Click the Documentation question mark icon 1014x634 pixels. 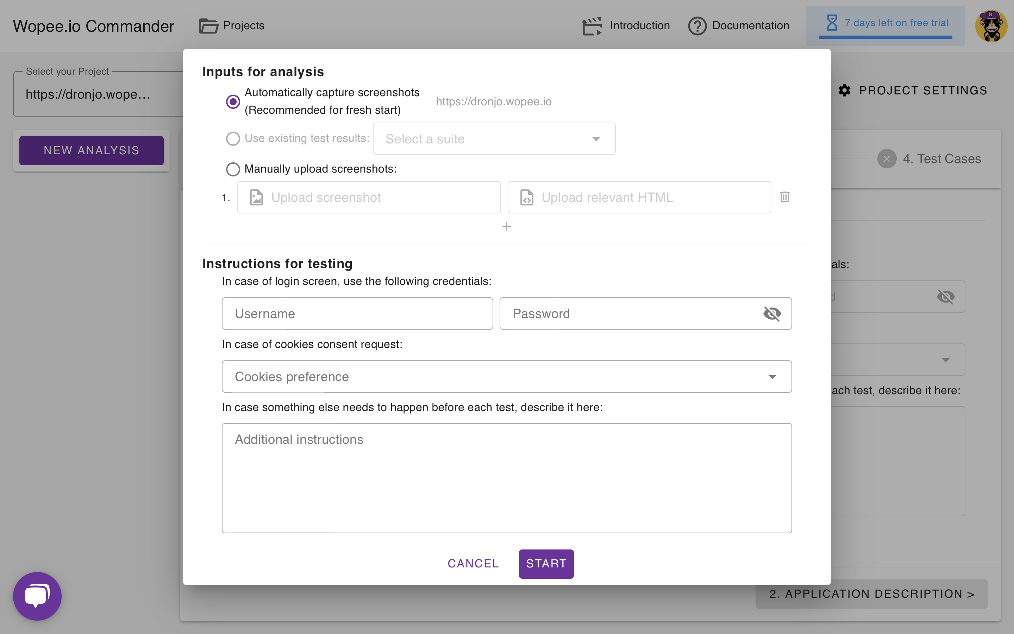(697, 26)
